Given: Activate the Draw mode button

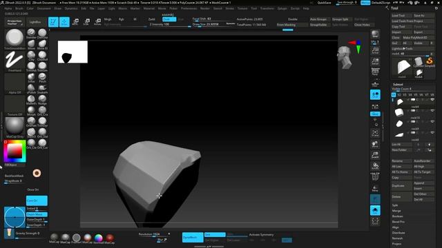Looking at the screenshot, I should 64,22.
